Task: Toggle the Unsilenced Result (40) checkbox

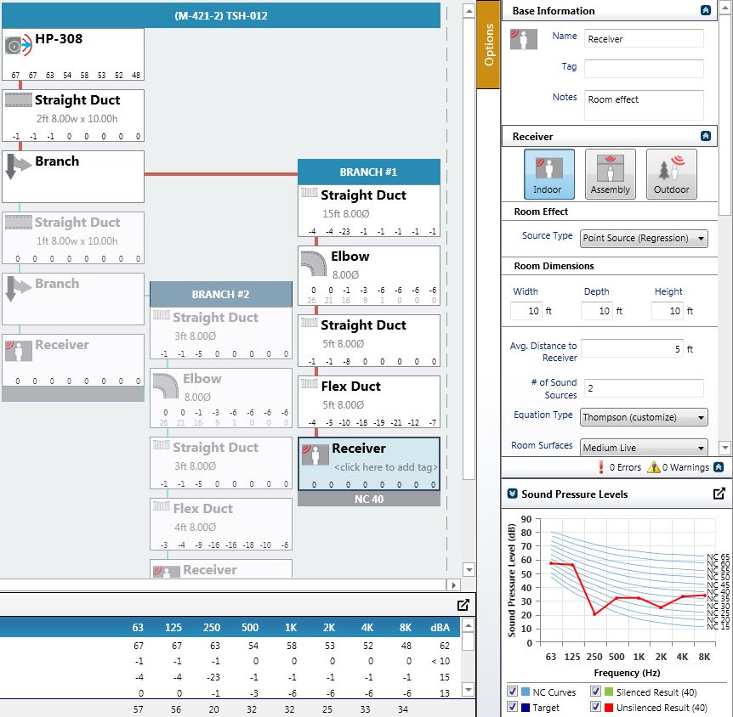Action: 595,707
